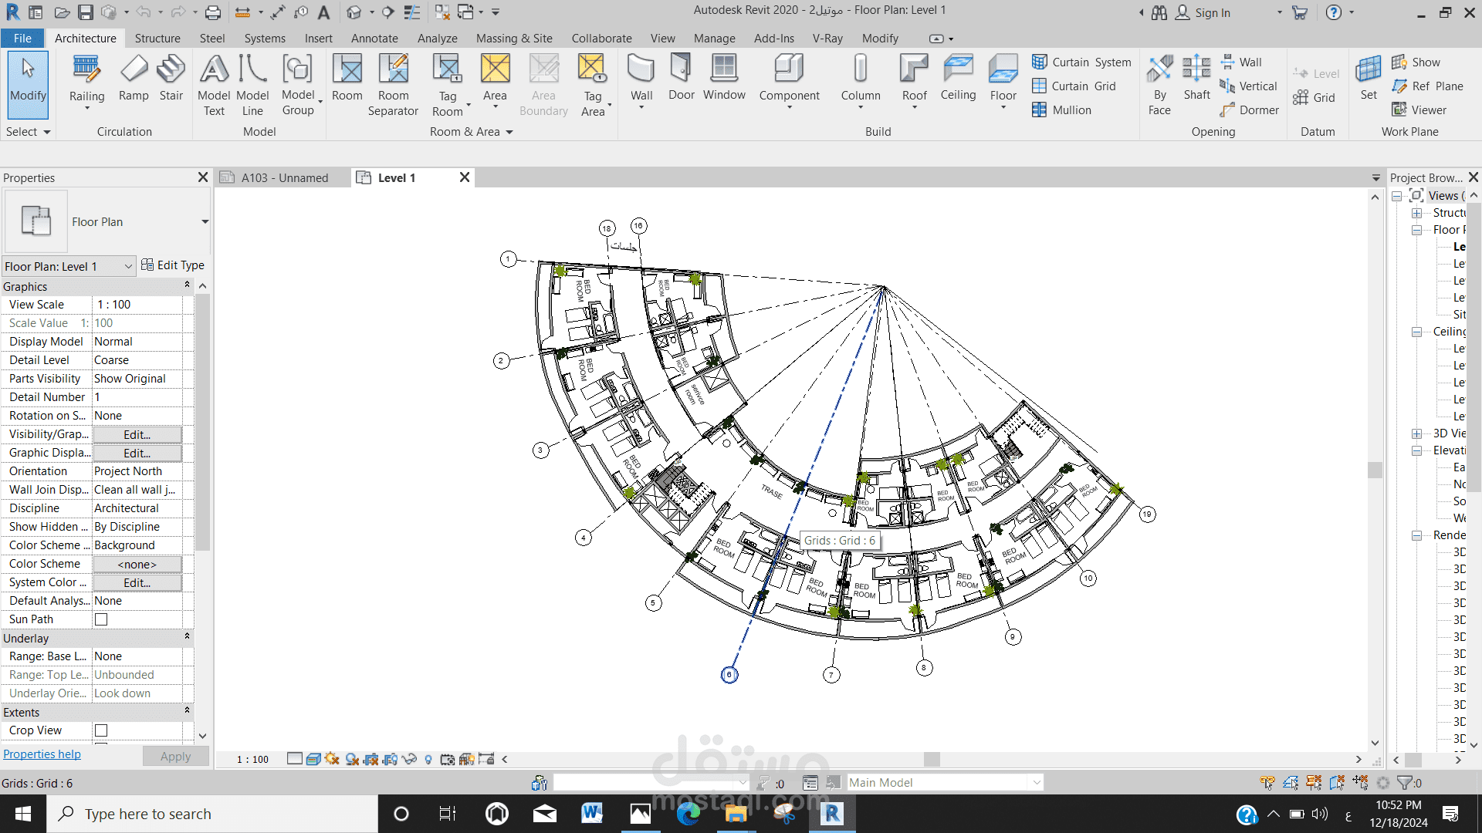1482x833 pixels.
Task: Open the Properties help link
Action: pos(42,754)
